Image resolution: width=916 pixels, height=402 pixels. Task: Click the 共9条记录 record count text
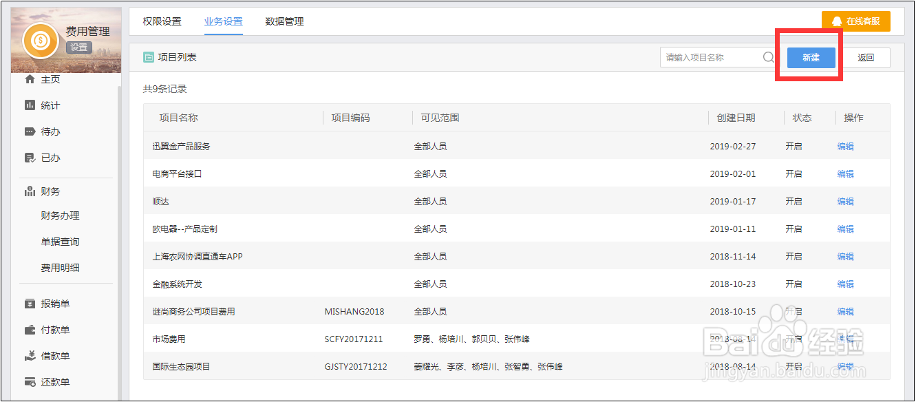tap(164, 89)
